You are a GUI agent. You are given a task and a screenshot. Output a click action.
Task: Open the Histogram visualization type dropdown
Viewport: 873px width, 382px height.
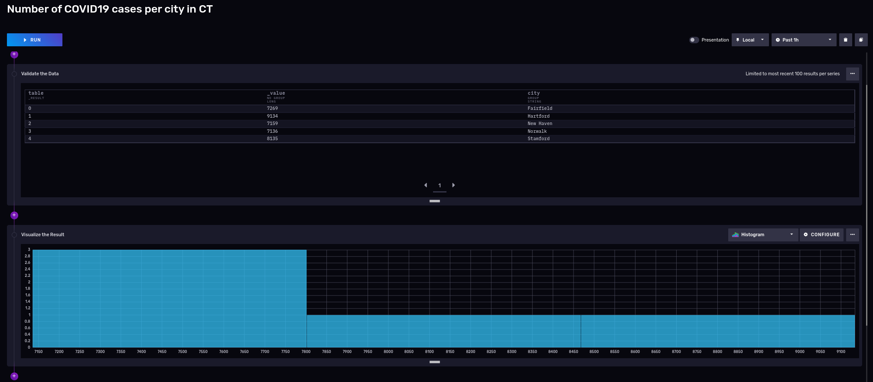click(x=762, y=234)
